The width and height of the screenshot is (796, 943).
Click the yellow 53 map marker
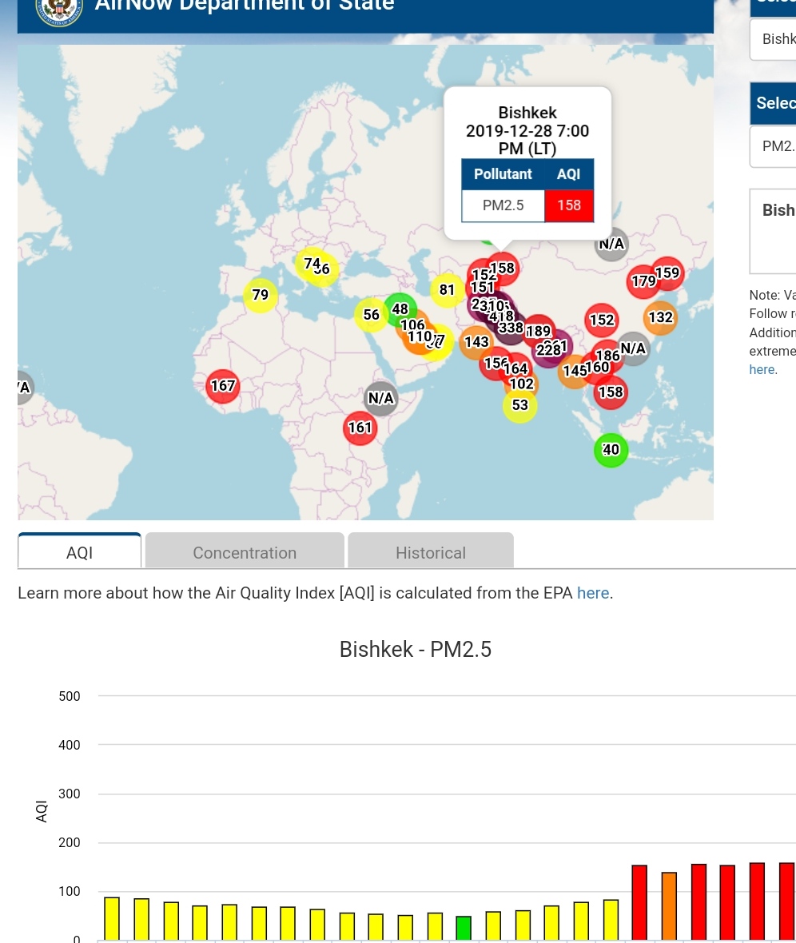point(519,405)
